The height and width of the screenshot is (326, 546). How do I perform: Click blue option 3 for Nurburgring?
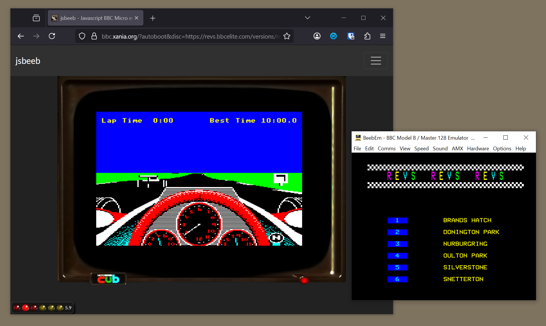[397, 244]
